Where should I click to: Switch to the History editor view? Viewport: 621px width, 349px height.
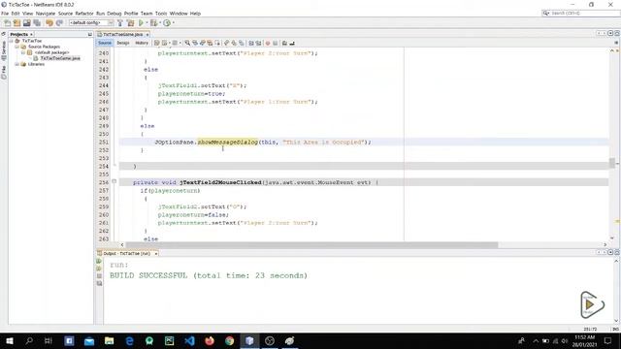142,43
